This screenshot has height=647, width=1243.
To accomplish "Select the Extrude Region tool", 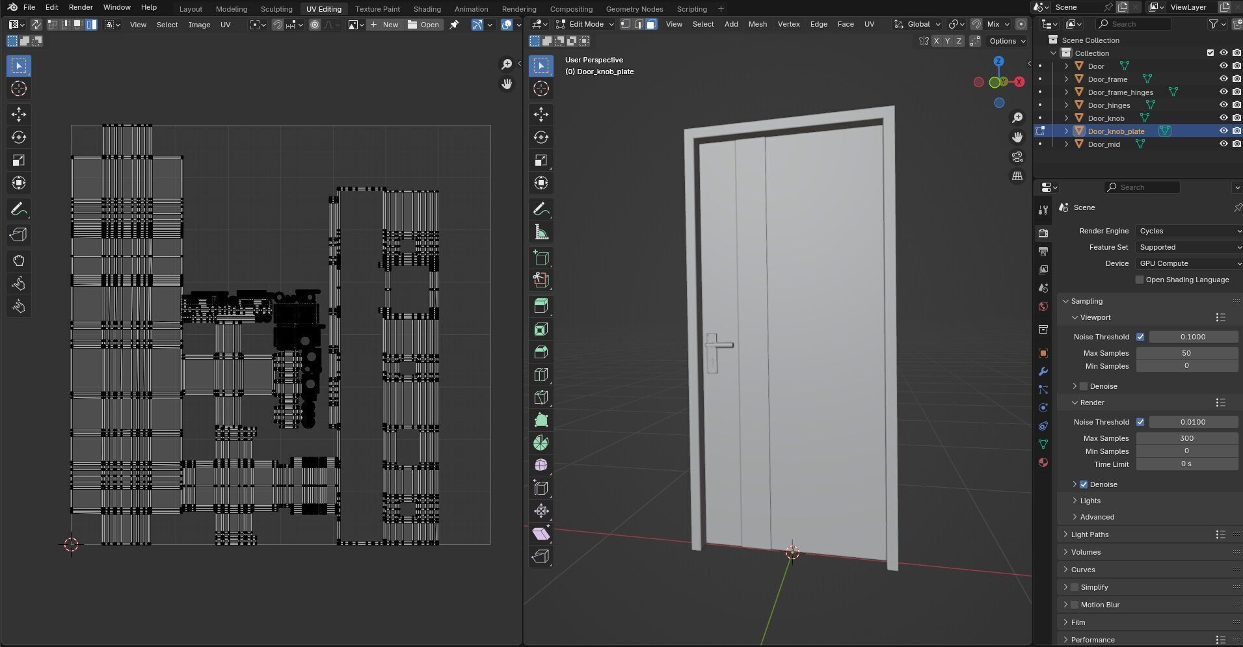I will pos(541,306).
